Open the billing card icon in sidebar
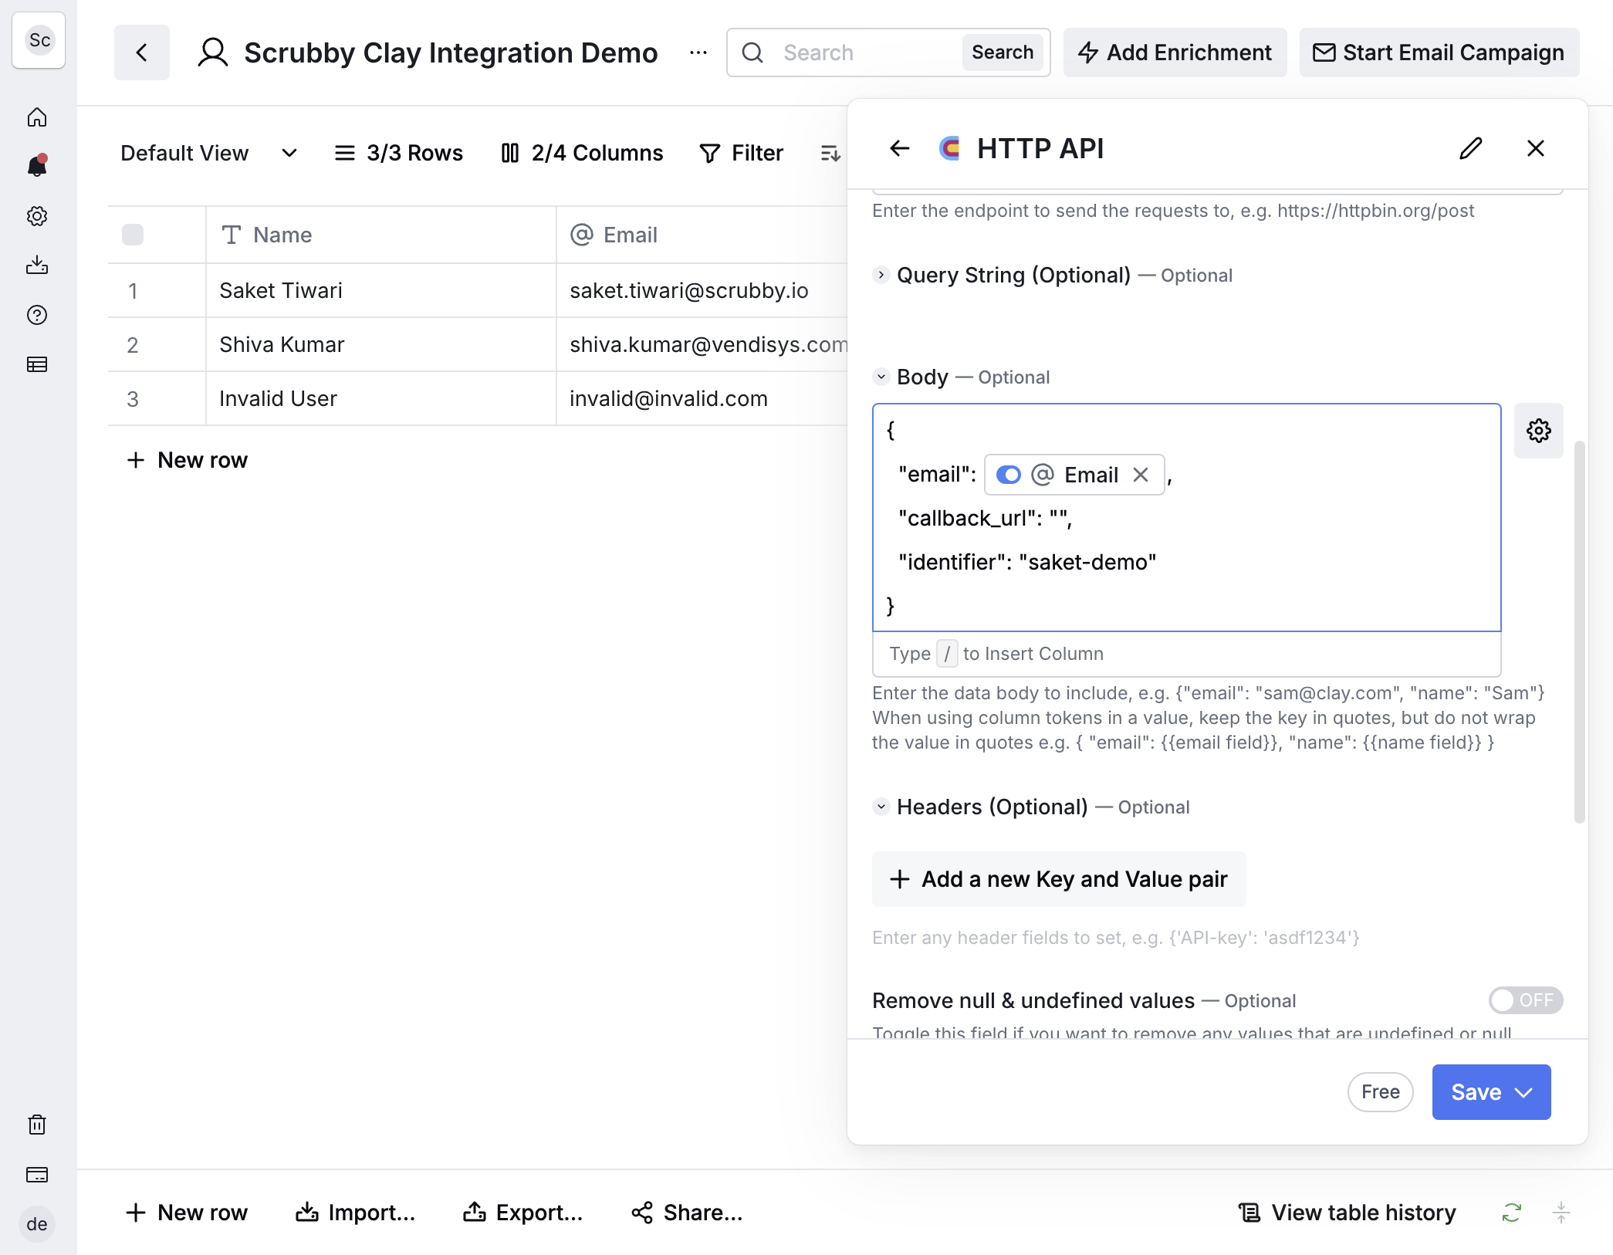Viewport: 1613px width, 1255px height. (x=37, y=1175)
